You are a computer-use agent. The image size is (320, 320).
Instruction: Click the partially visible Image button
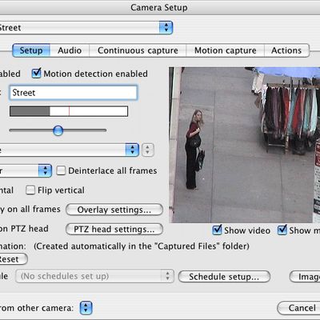(305, 277)
